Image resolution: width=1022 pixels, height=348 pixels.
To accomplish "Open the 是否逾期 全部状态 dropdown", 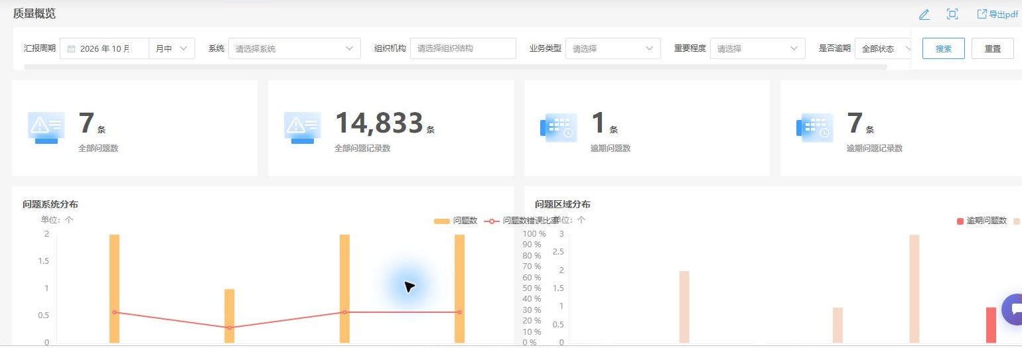I will pyautogui.click(x=883, y=48).
